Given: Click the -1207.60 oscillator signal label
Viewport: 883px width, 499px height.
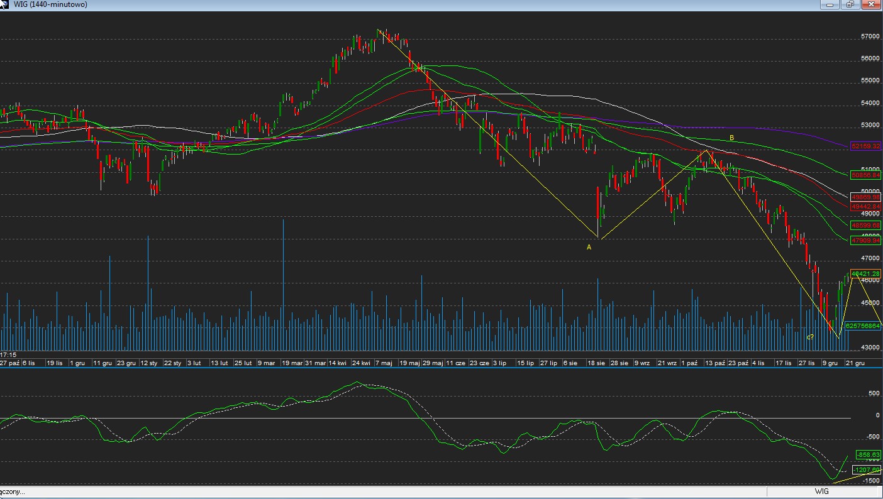Looking at the screenshot, I should tap(865, 469).
